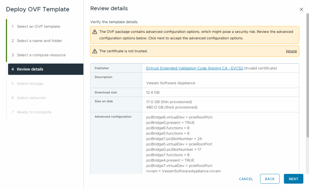The width and height of the screenshot is (309, 189).
Task: Go back using the Back button
Action: pyautogui.click(x=269, y=179)
